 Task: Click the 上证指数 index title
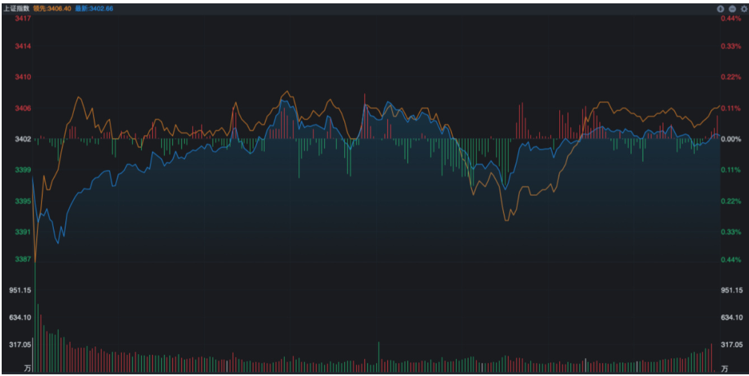[16, 9]
